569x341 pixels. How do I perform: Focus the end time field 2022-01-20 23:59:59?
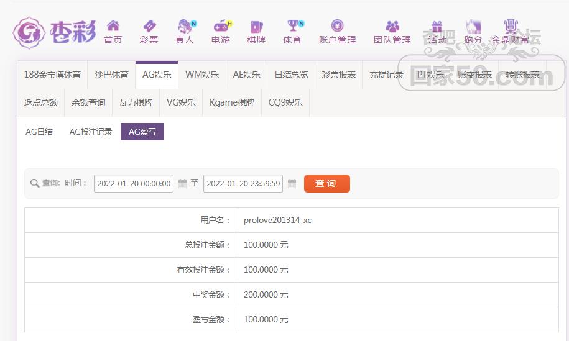click(x=243, y=183)
